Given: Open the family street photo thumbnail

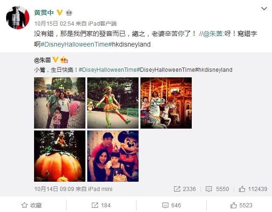Looking at the screenshot, I should 60,103.
